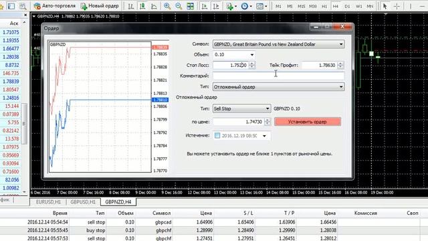Open the Sell Stop pending type dropdown
The height and width of the screenshot is (241, 428).
coord(241,108)
